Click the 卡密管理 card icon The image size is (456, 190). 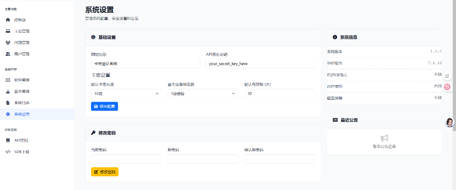click(8, 31)
